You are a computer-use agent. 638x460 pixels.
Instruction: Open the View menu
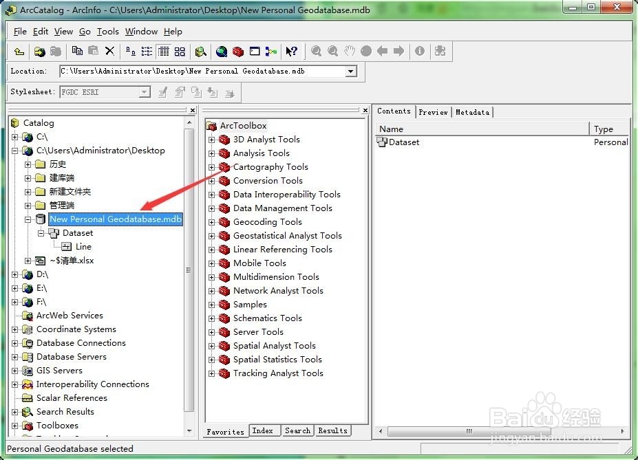point(64,32)
